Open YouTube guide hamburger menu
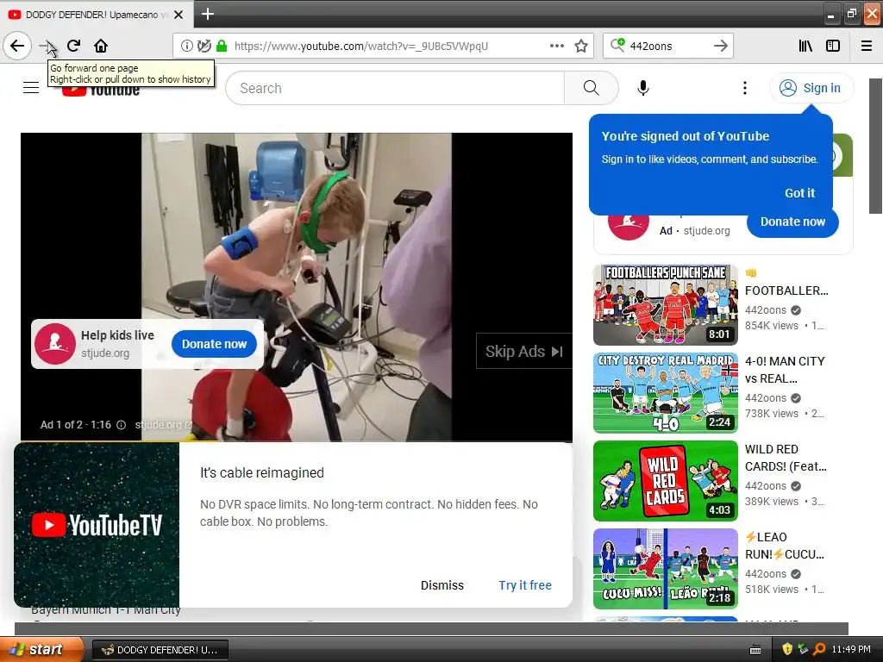 pyautogui.click(x=31, y=88)
